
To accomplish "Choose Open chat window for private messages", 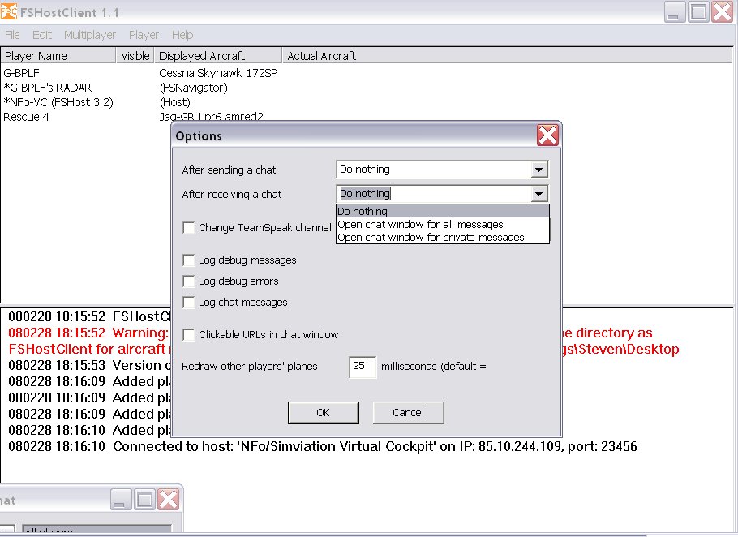I will point(431,238).
